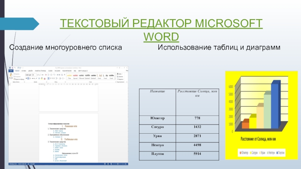Open the font name combo box

click(x=29, y=75)
